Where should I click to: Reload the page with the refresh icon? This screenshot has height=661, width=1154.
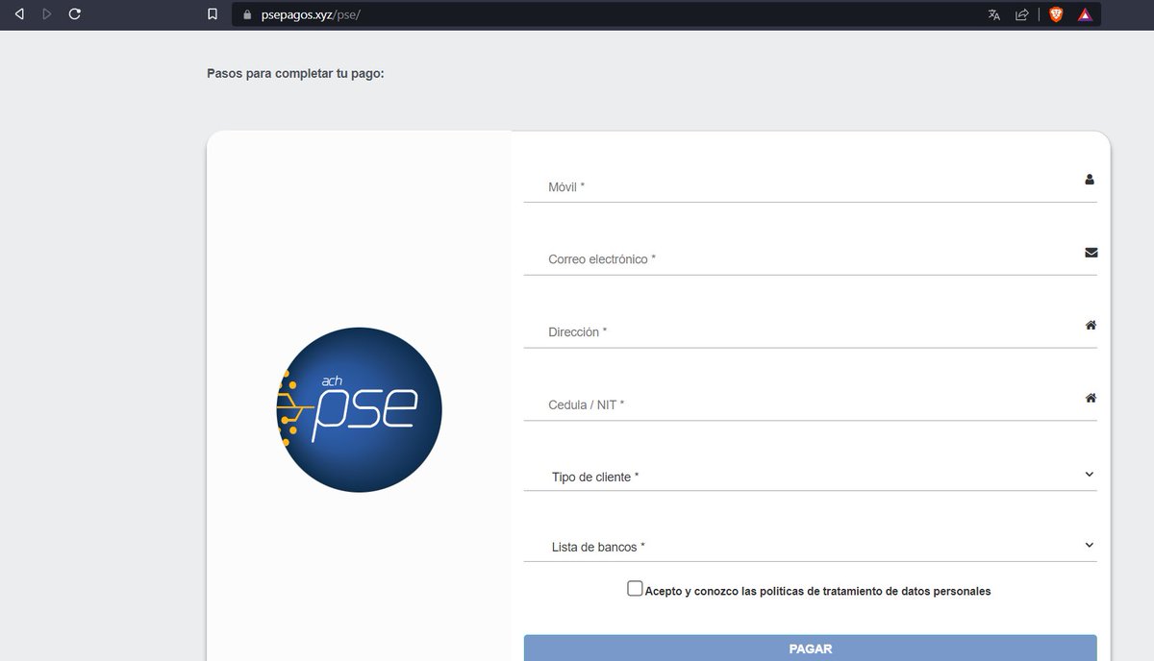75,14
